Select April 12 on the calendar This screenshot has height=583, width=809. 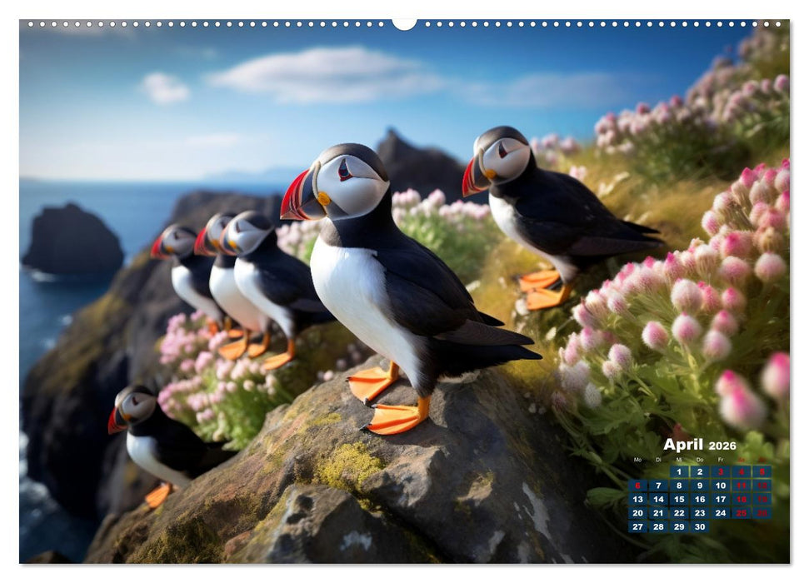[x=761, y=486]
